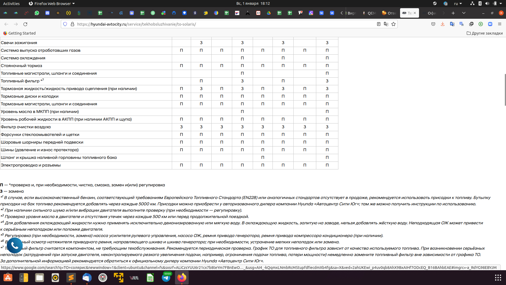Reload the current page
Screen dimensions: 506x285
(x=25, y=24)
